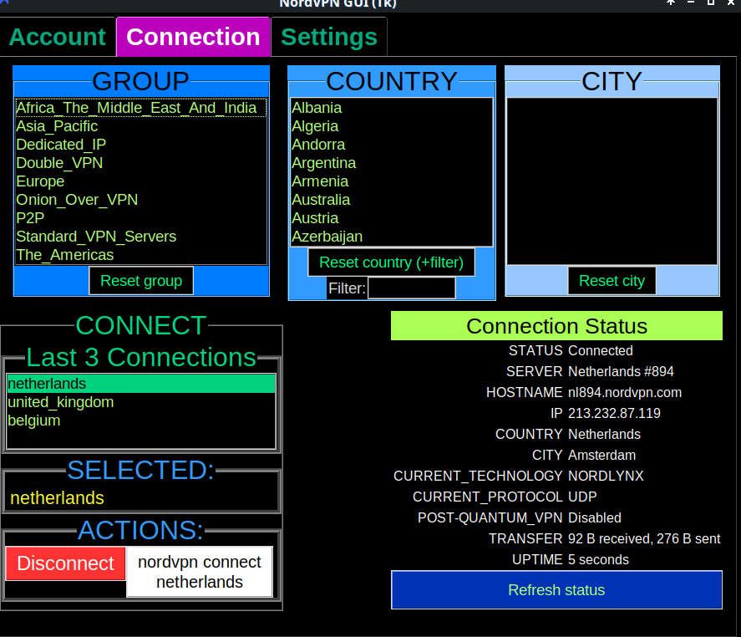Image resolution: width=741 pixels, height=637 pixels.
Task: Select Australia in the country list
Action: (391, 200)
